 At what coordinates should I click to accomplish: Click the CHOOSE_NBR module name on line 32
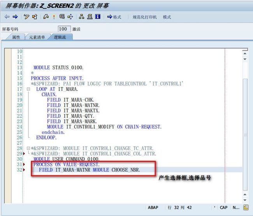click(126, 170)
